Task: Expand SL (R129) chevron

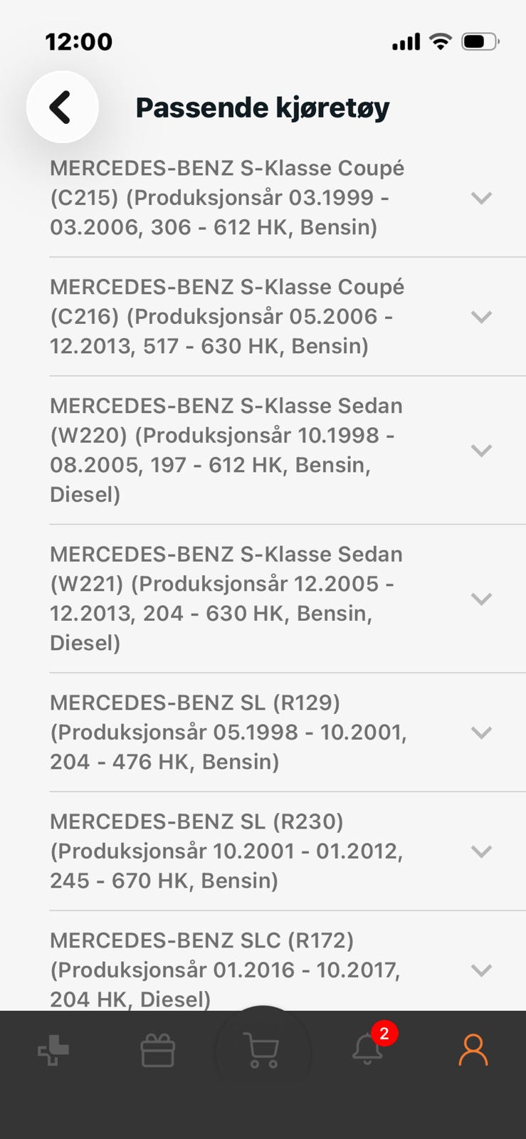Action: [482, 733]
